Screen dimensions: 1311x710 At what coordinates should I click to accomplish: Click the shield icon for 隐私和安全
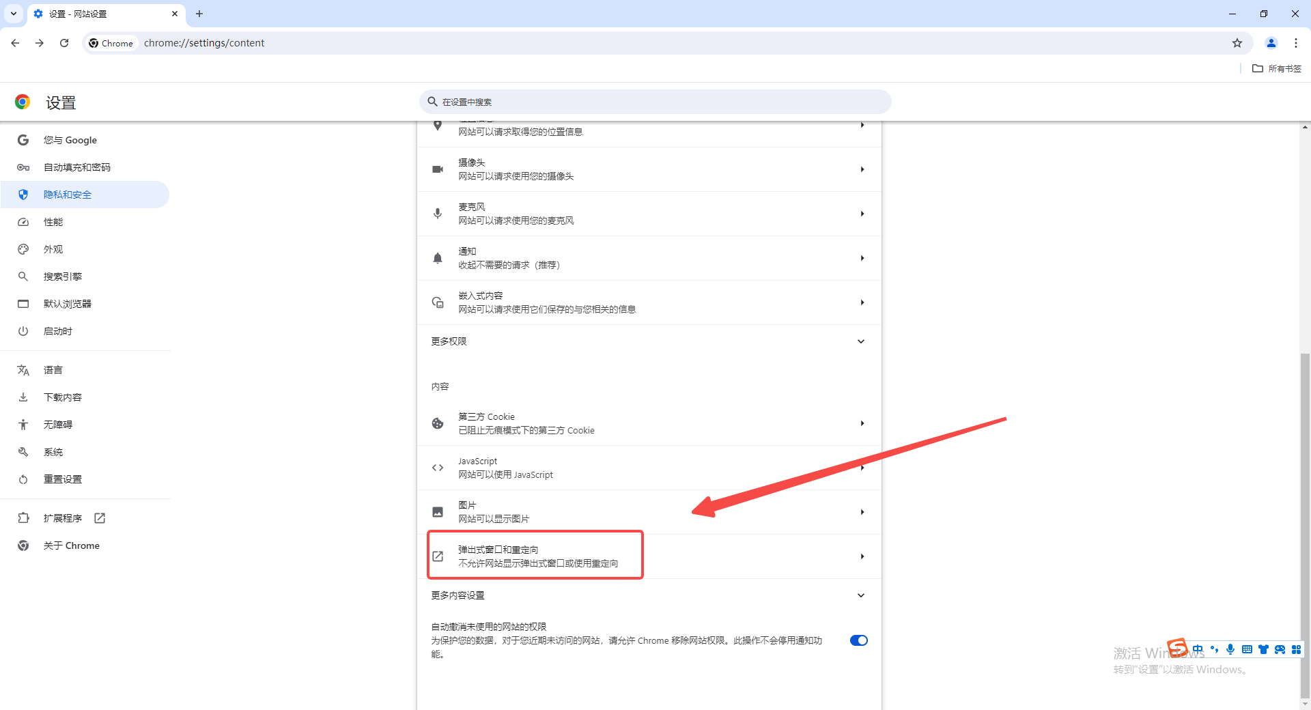pos(23,195)
